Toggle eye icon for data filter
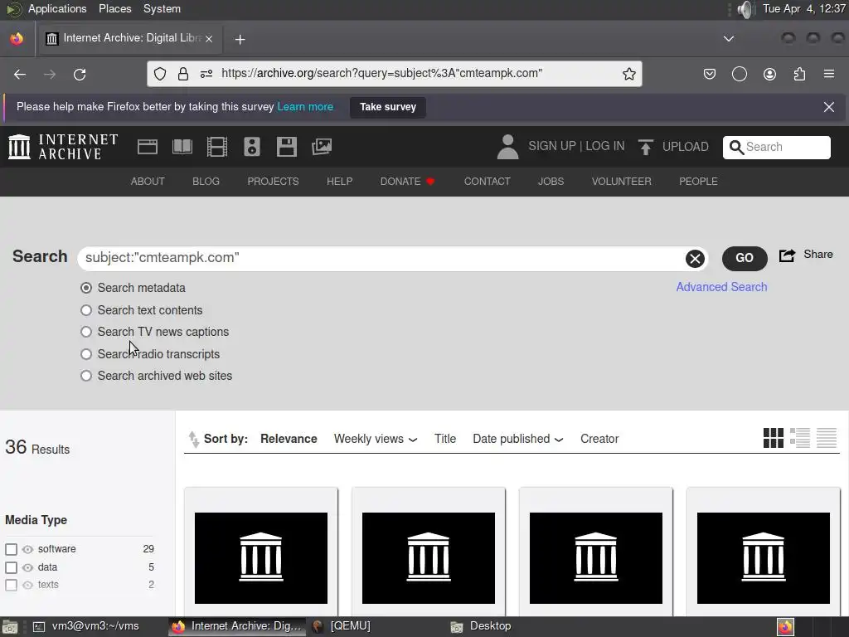Image resolution: width=849 pixels, height=637 pixels. 27,567
